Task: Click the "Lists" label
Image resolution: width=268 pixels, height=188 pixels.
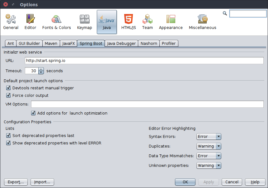Action: click(x=10, y=128)
